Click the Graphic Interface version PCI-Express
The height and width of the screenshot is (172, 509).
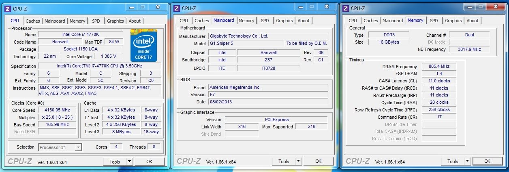[x=276, y=120]
